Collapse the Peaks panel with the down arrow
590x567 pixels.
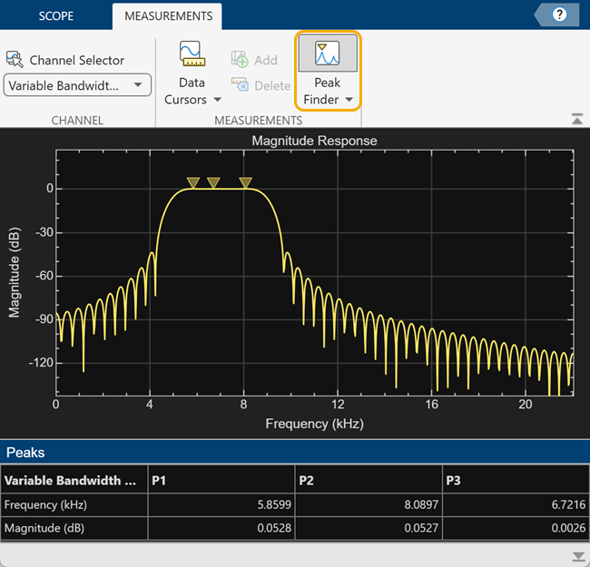(x=577, y=556)
